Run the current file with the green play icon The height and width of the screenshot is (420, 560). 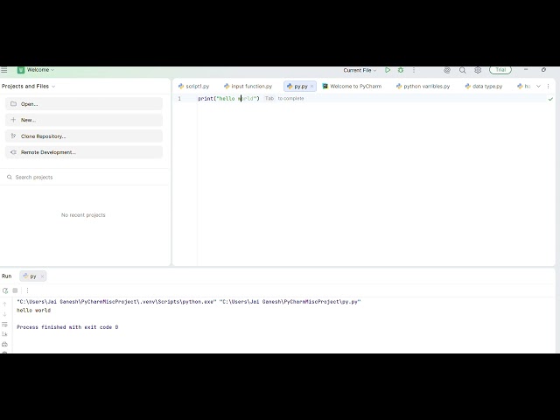388,70
